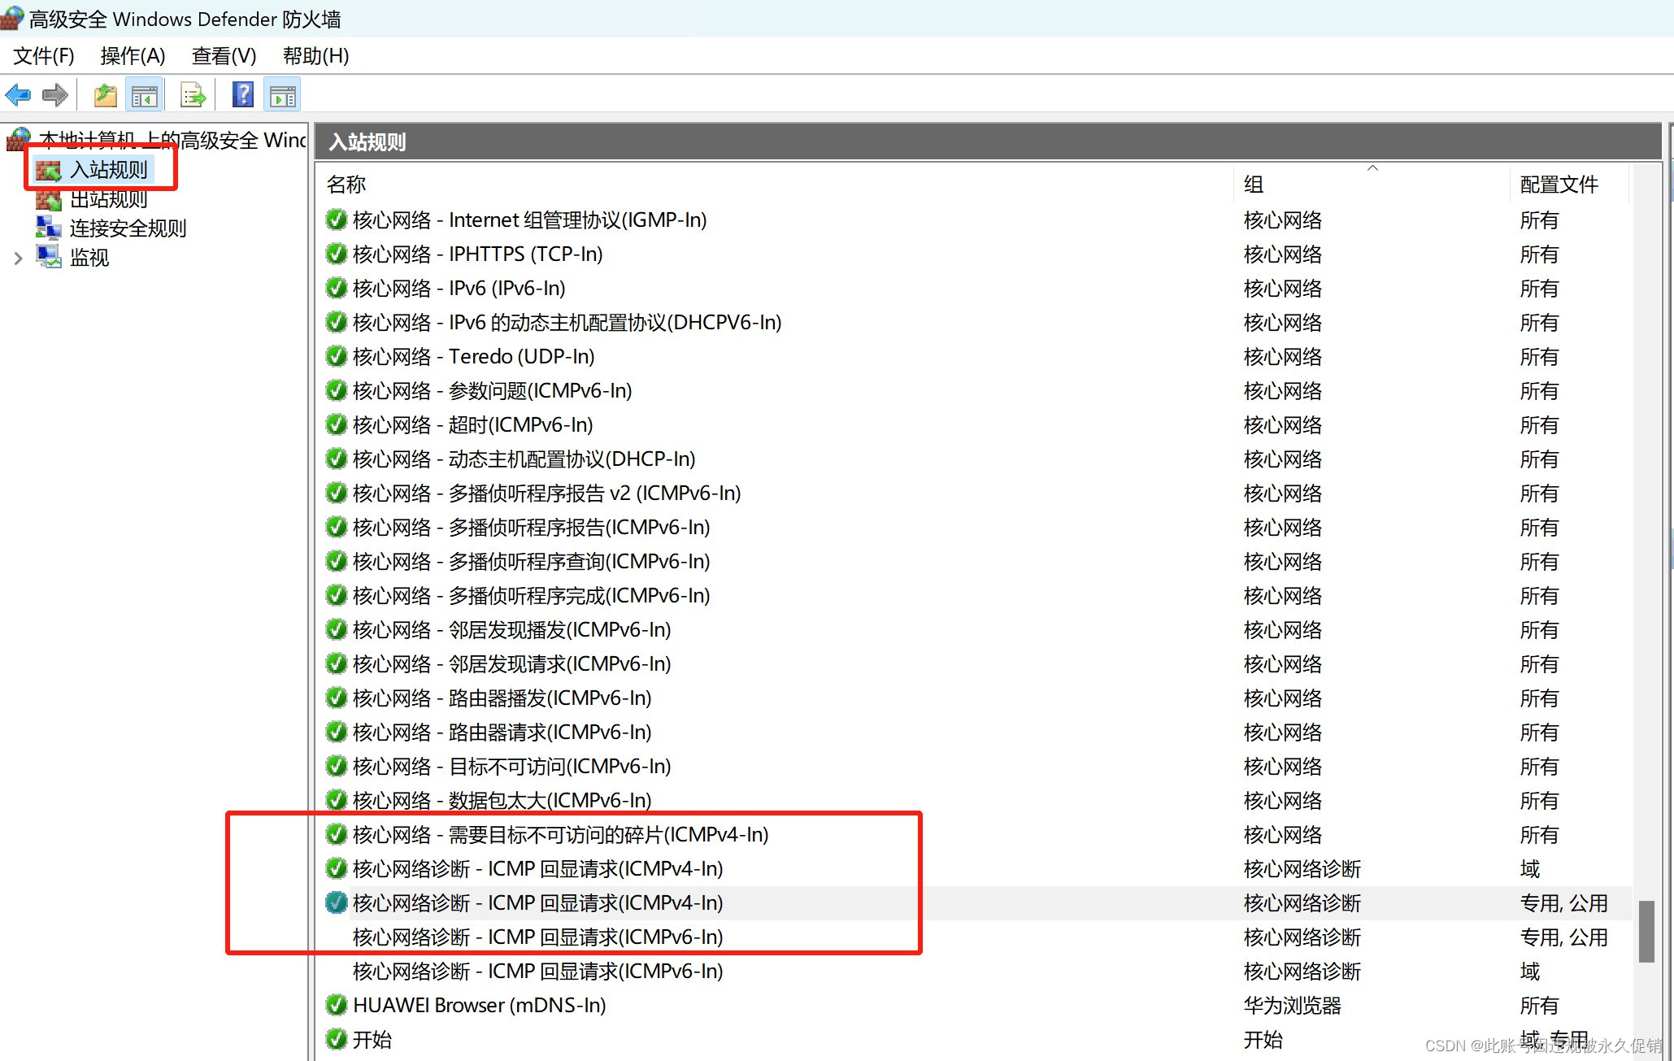The image size is (1674, 1061).
Task: Select 连接安全规则 in the tree
Action: (128, 228)
